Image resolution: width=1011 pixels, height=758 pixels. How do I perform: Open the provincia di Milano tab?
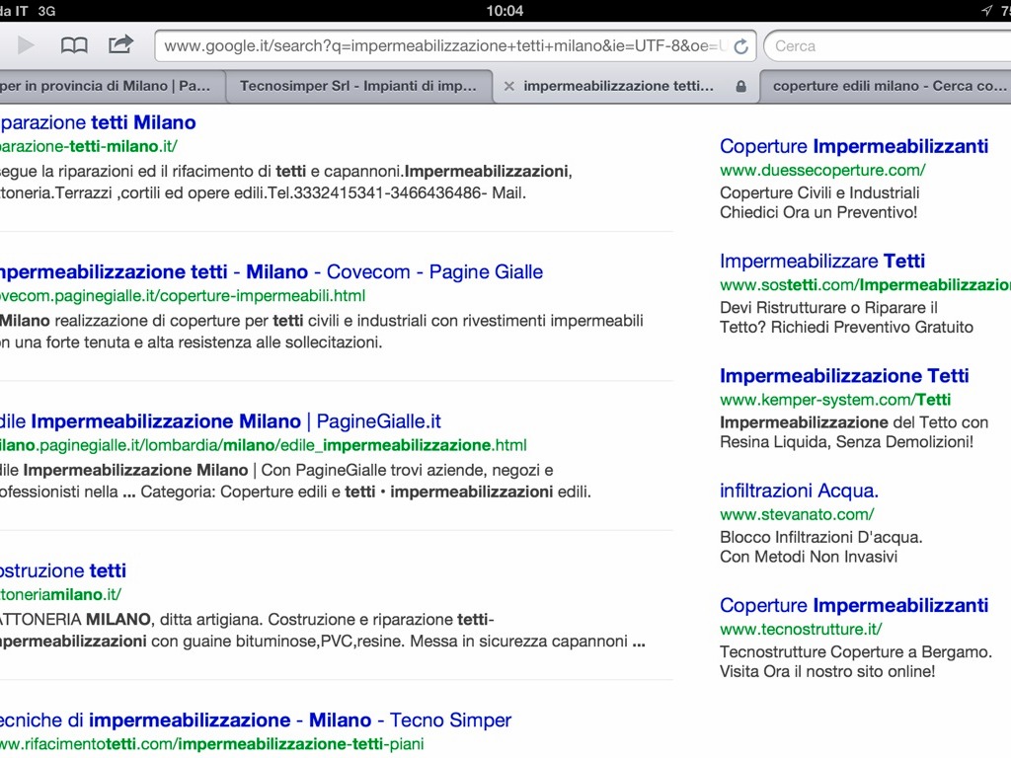106,87
